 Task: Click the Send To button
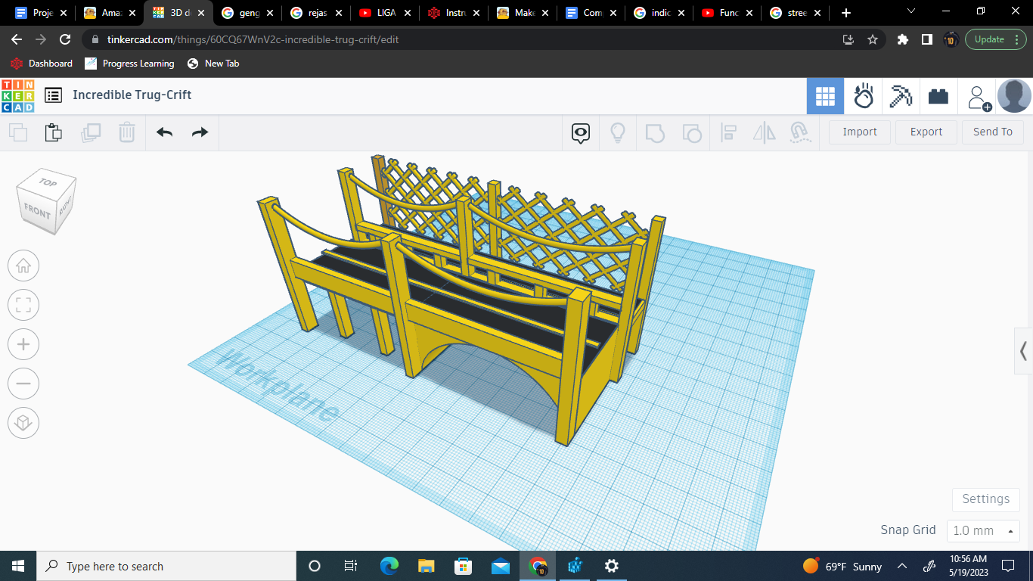coord(993,132)
